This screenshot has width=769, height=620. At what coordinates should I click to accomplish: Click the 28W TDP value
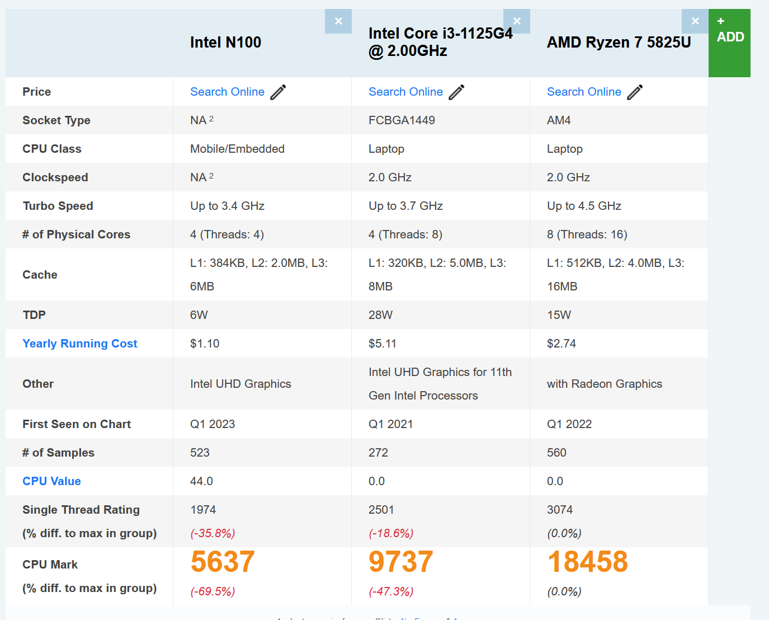click(380, 315)
